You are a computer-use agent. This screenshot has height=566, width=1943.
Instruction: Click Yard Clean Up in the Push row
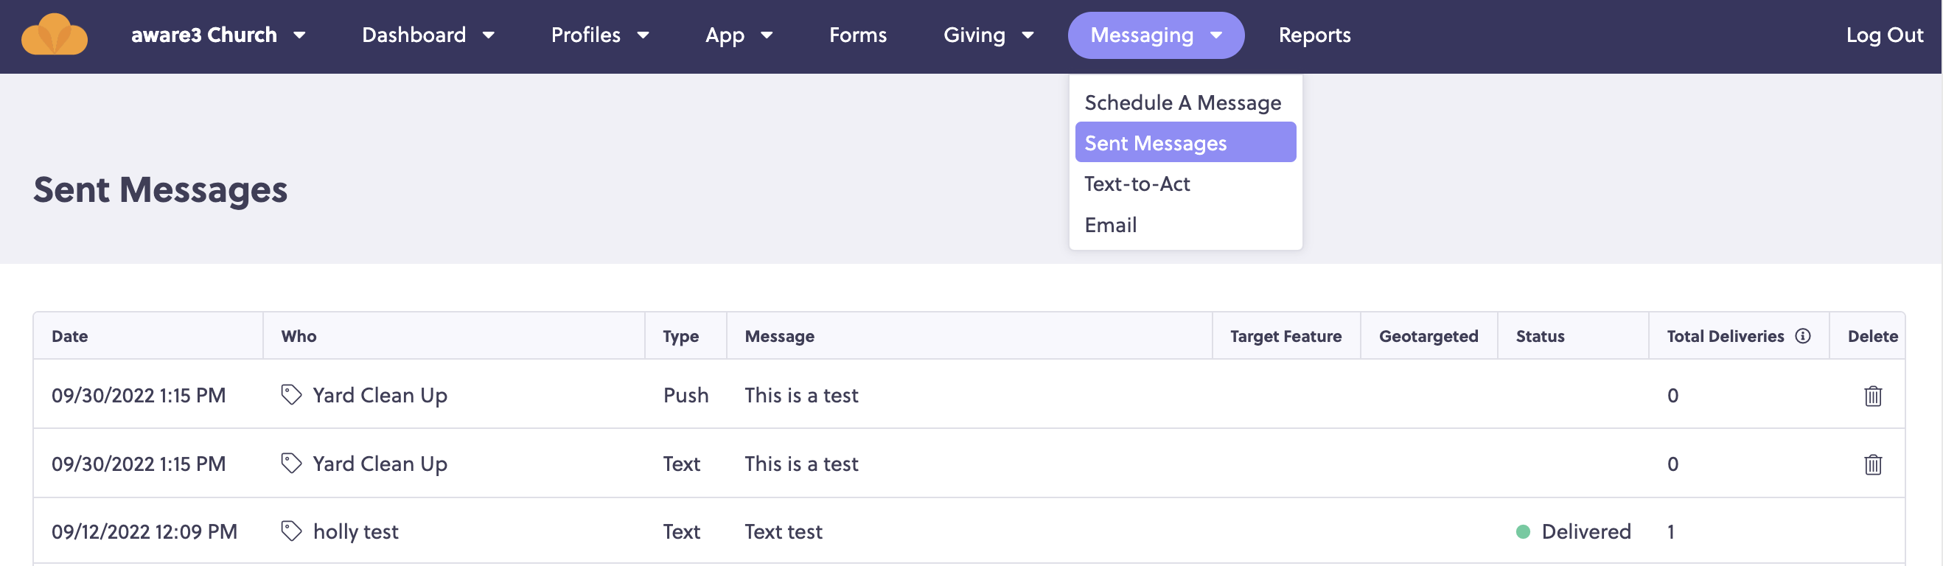pyautogui.click(x=380, y=395)
